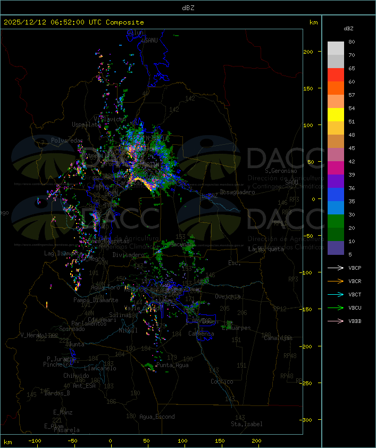Click the Sosneado place label on map

point(72,329)
